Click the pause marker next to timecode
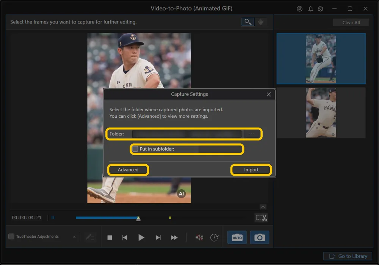The width and height of the screenshot is (379, 265). click(53, 217)
